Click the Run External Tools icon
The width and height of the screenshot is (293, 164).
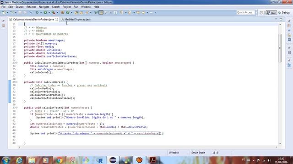pyautogui.click(x=54, y=12)
